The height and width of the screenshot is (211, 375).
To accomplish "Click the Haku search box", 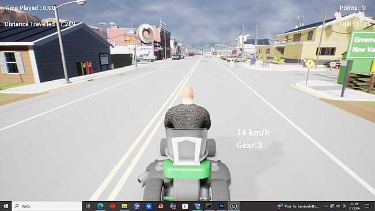I will [47, 206].
